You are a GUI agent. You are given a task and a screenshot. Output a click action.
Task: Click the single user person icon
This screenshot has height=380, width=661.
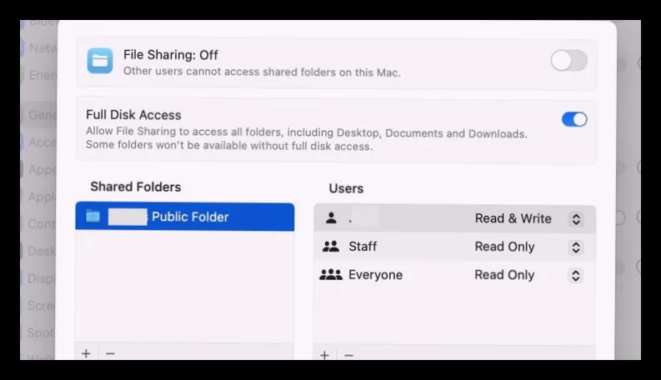tap(332, 218)
